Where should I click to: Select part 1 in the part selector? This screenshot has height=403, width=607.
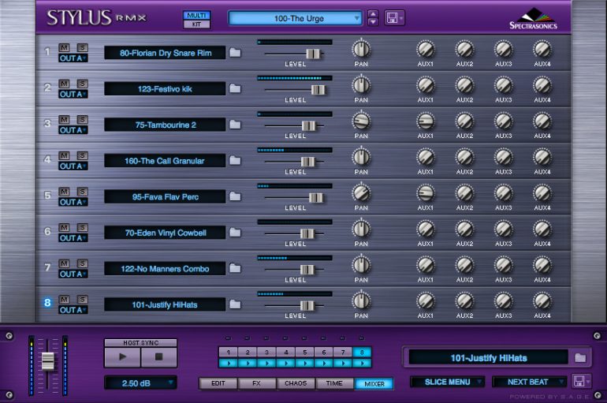[228, 353]
